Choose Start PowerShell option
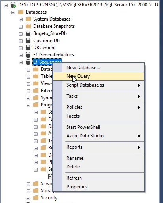This screenshot has height=203, width=163. click(99, 127)
